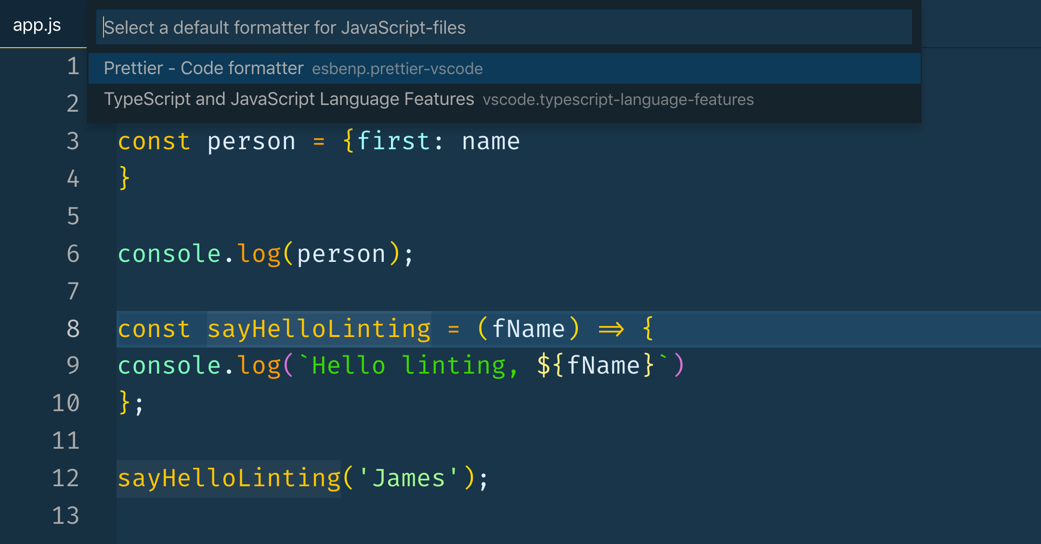Click the closing brace on line 10
The height and width of the screenshot is (544, 1041).
pyautogui.click(x=124, y=402)
